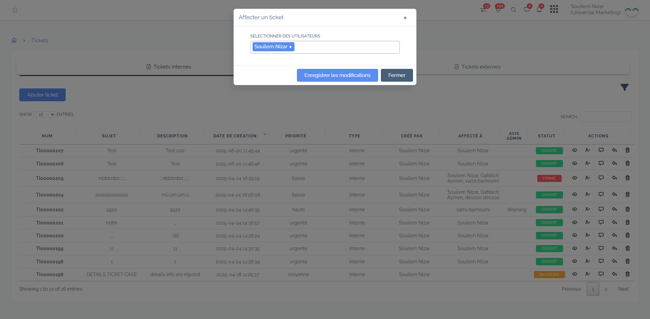The image size is (650, 319).
Task: Remove Souilem Nizar tag from user selection
Action: click(290, 47)
